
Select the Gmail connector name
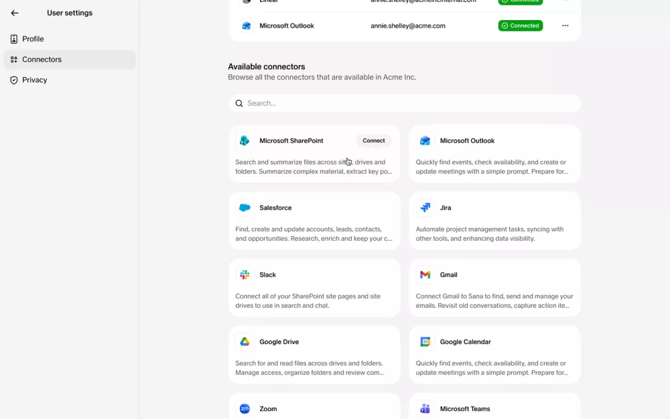click(x=448, y=275)
